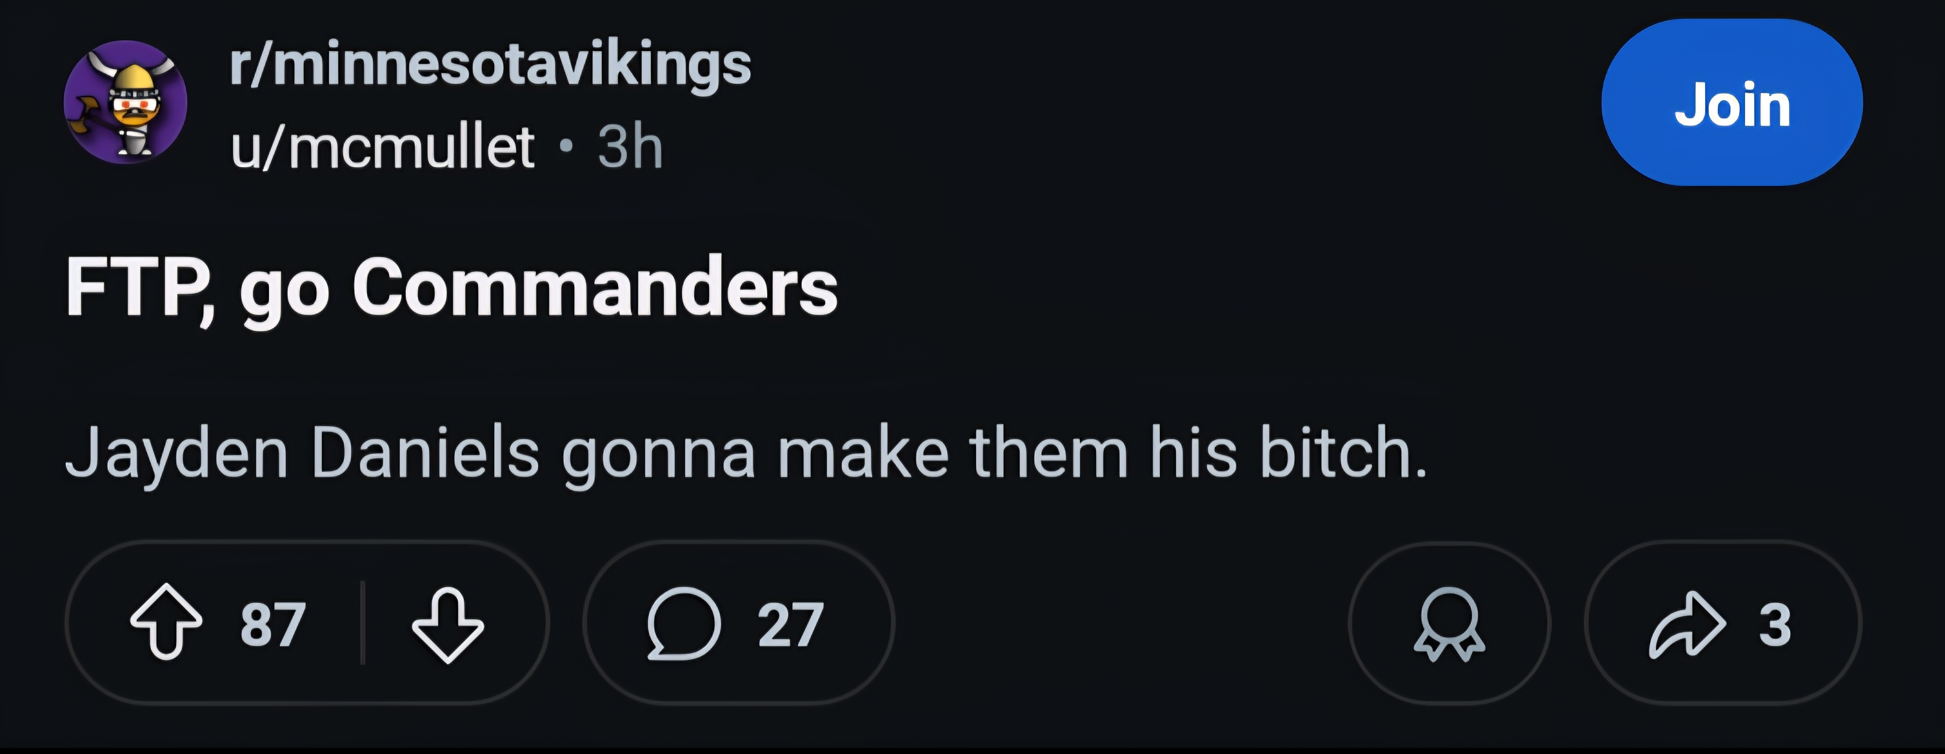Image resolution: width=1945 pixels, height=754 pixels.
Task: Select the share pill button
Action: (1723, 624)
